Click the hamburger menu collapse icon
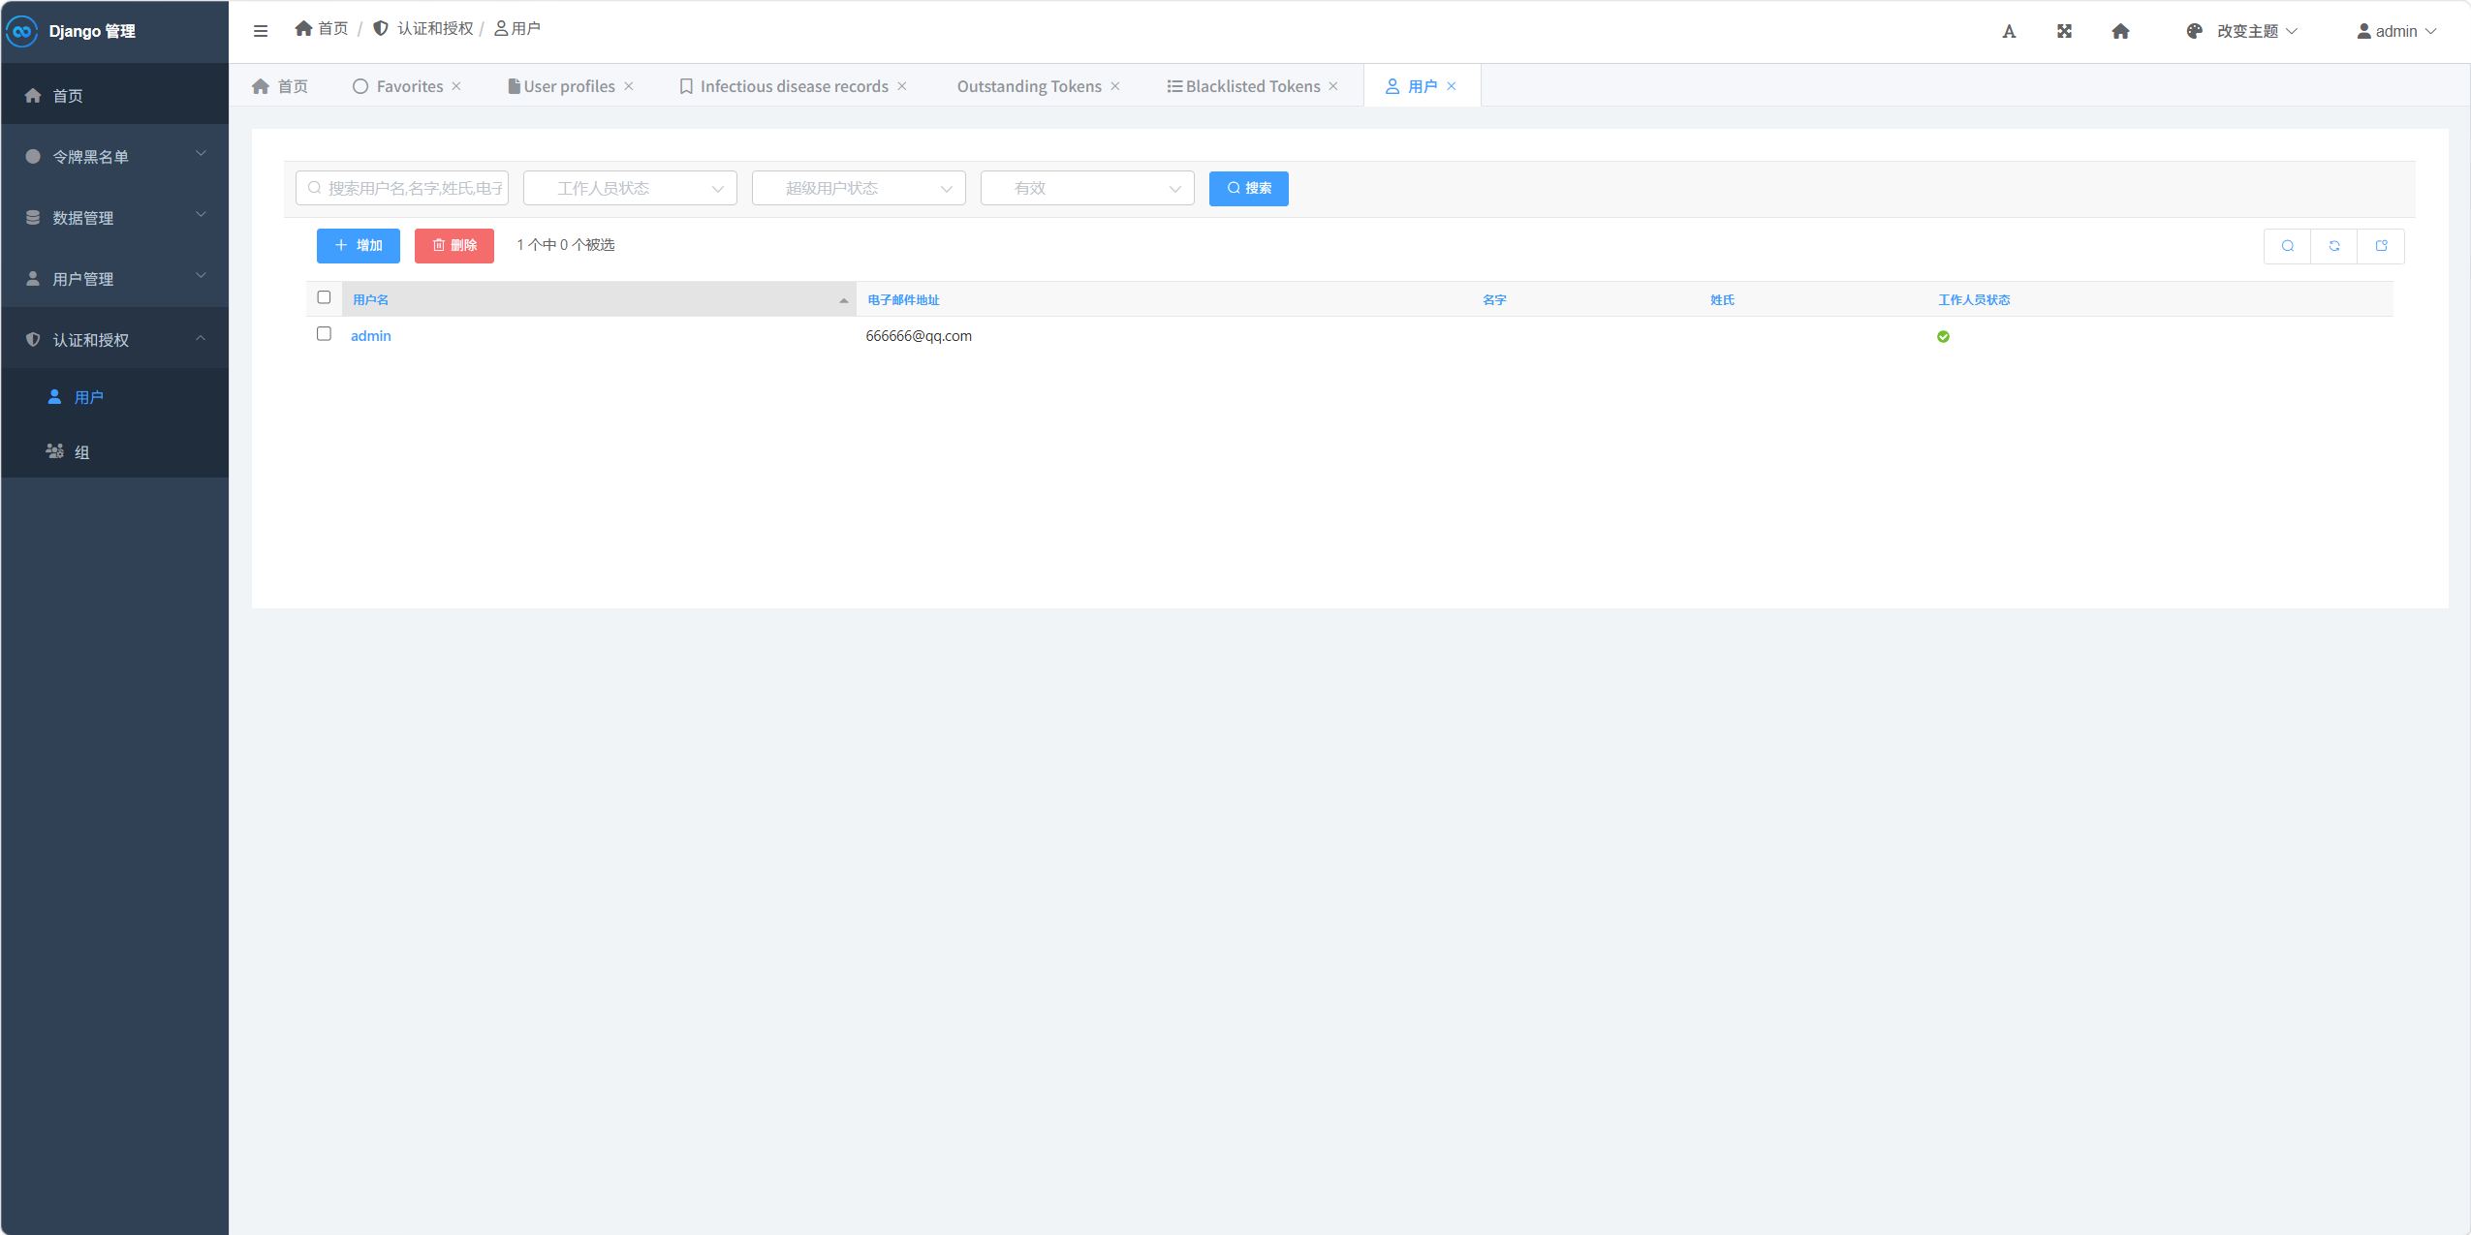This screenshot has width=2471, height=1235. tap(261, 31)
